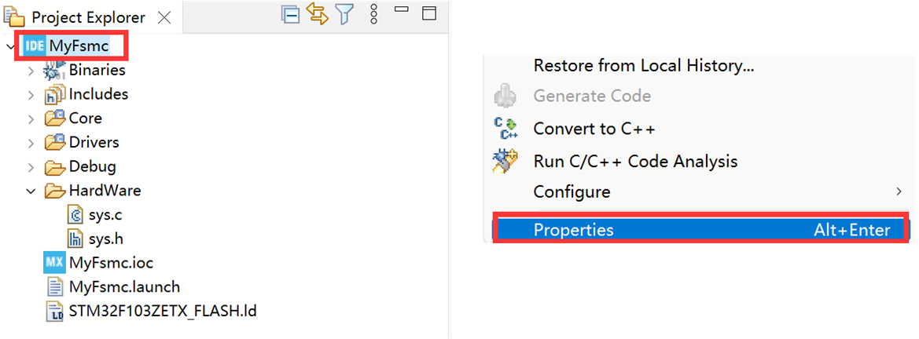Collapse the MyFsmc project tree
Screen dimensions: 919x339
10,46
